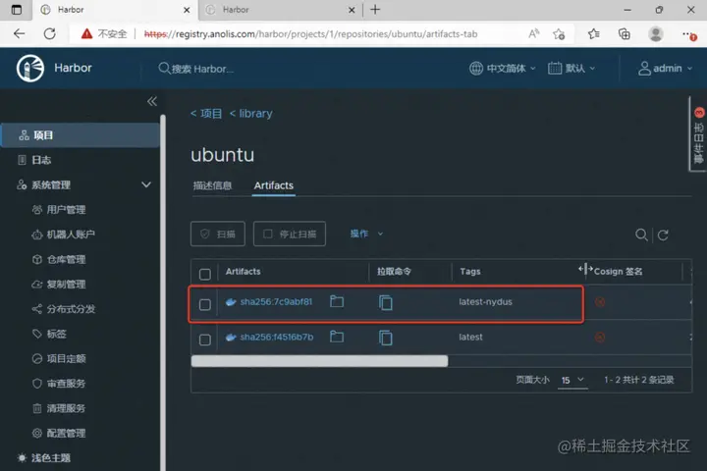Open the 项目 sidebar item
707x471 pixels.
[x=81, y=135]
